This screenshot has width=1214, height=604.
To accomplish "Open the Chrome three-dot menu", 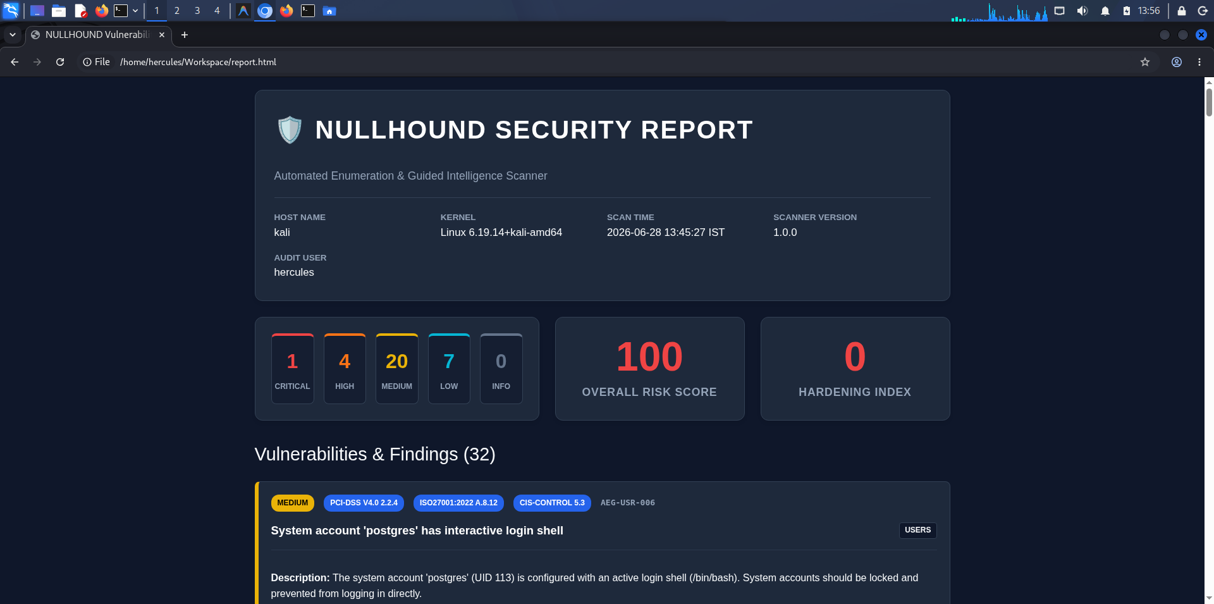I will point(1199,62).
